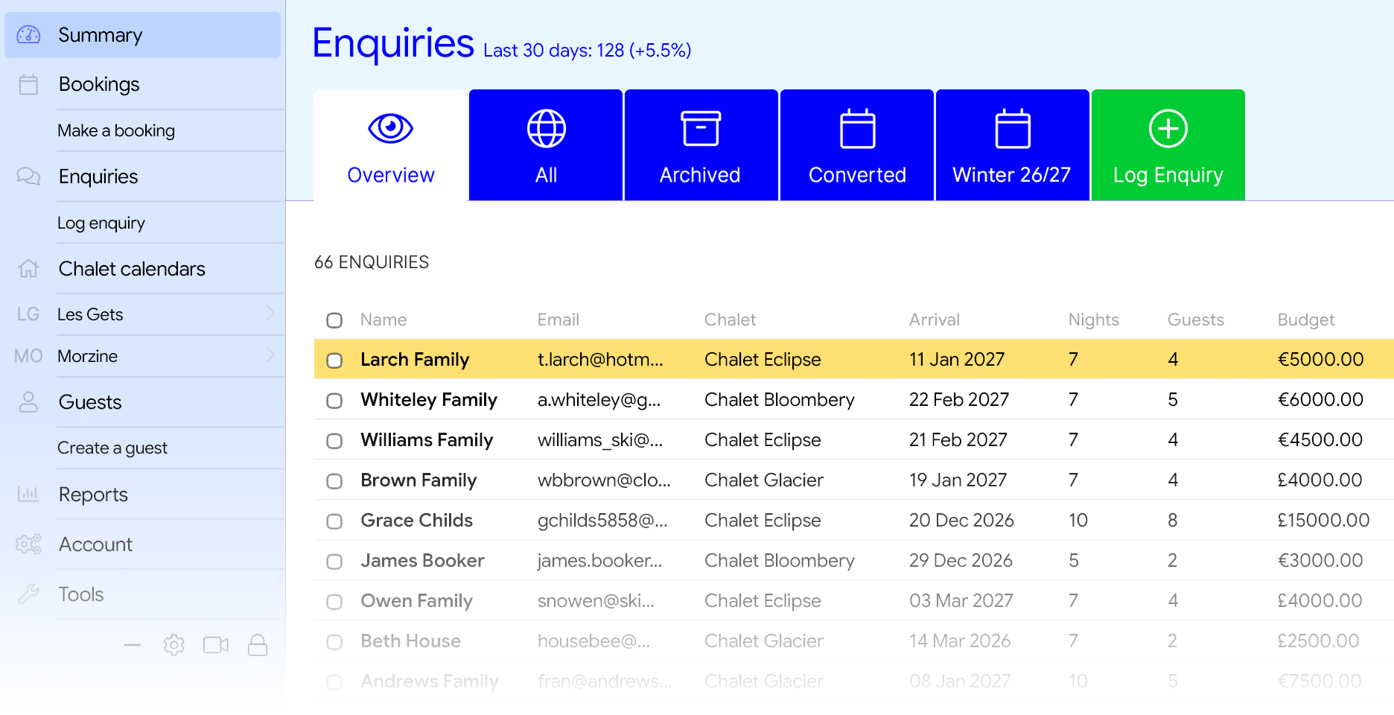This screenshot has width=1394, height=715.
Task: Click the Guests person icon
Action: 28,402
